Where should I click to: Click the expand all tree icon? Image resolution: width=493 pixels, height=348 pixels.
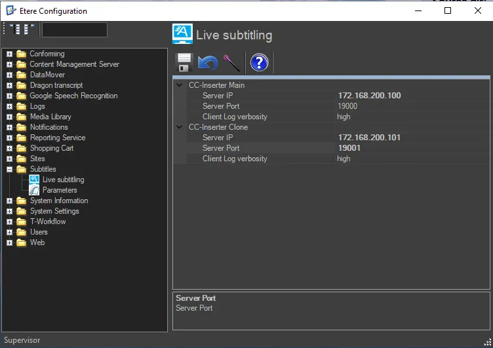click(x=15, y=29)
